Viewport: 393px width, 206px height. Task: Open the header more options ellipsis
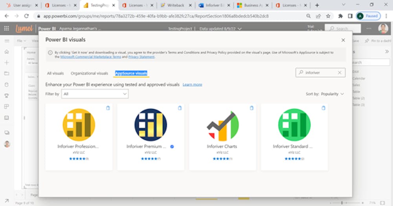tap(369, 29)
